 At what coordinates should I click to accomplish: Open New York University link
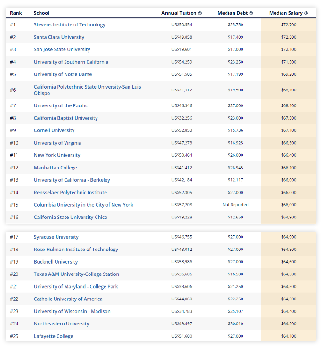coord(57,155)
